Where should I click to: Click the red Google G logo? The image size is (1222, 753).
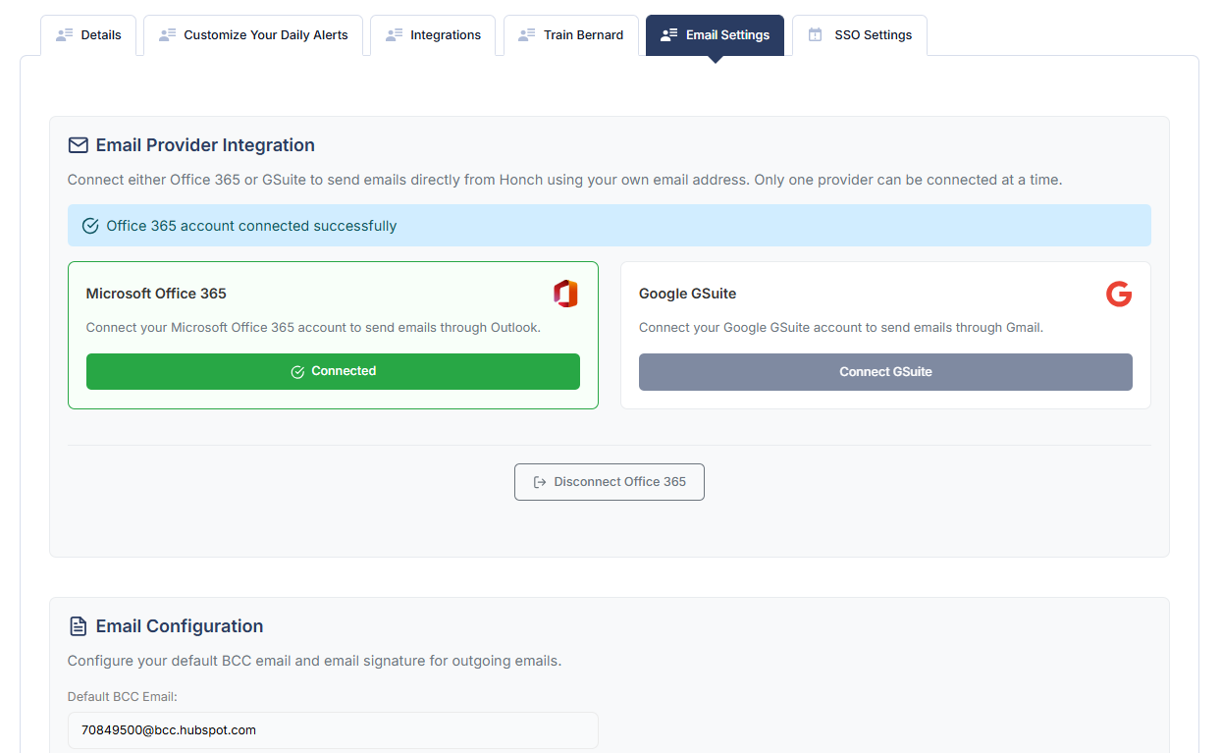[1119, 294]
